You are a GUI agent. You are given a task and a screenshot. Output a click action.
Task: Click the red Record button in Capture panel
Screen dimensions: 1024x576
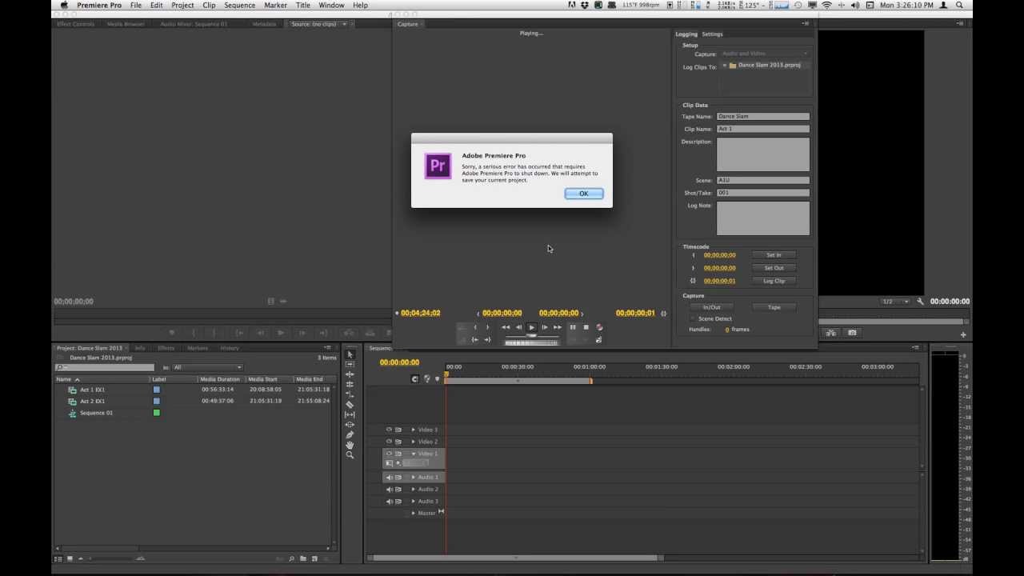pyautogui.click(x=599, y=327)
